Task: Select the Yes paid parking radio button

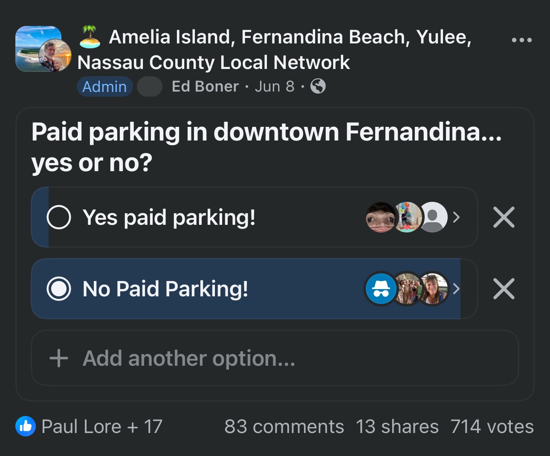Action: coord(59,218)
